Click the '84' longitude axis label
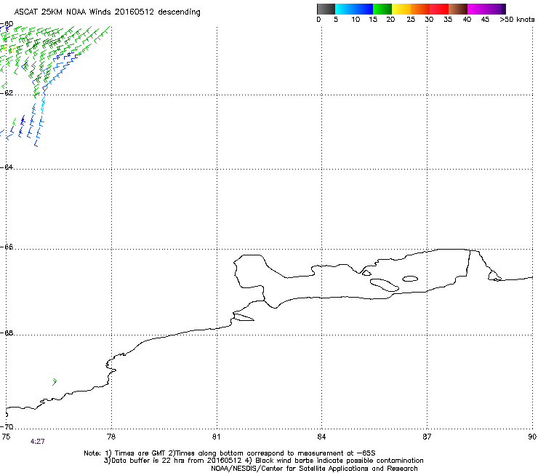Image resolution: width=538 pixels, height=473 pixels. pos(321,437)
